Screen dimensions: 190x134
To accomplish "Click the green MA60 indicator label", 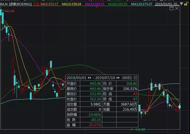I will [x=118, y=4].
